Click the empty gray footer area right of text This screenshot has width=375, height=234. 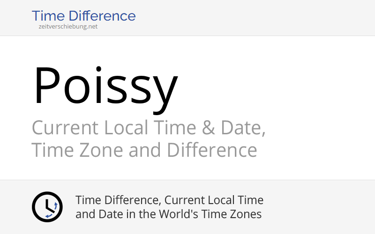(x=323, y=207)
